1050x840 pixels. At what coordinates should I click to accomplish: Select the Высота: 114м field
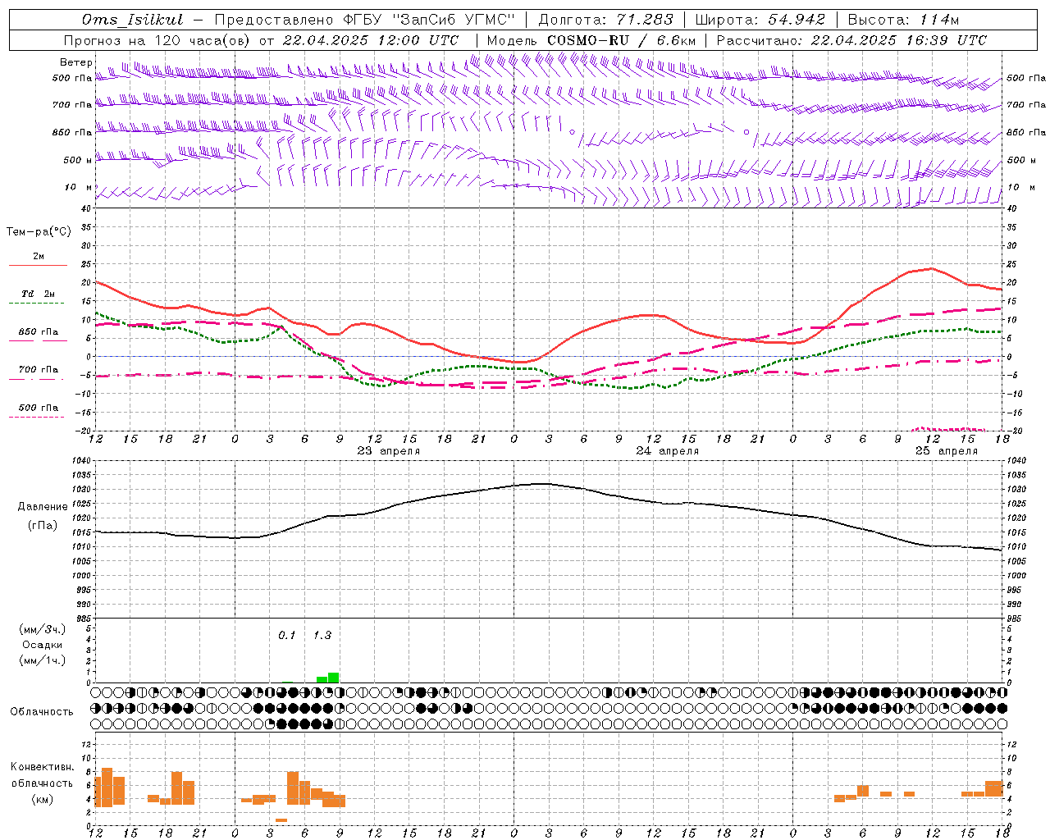903,20
